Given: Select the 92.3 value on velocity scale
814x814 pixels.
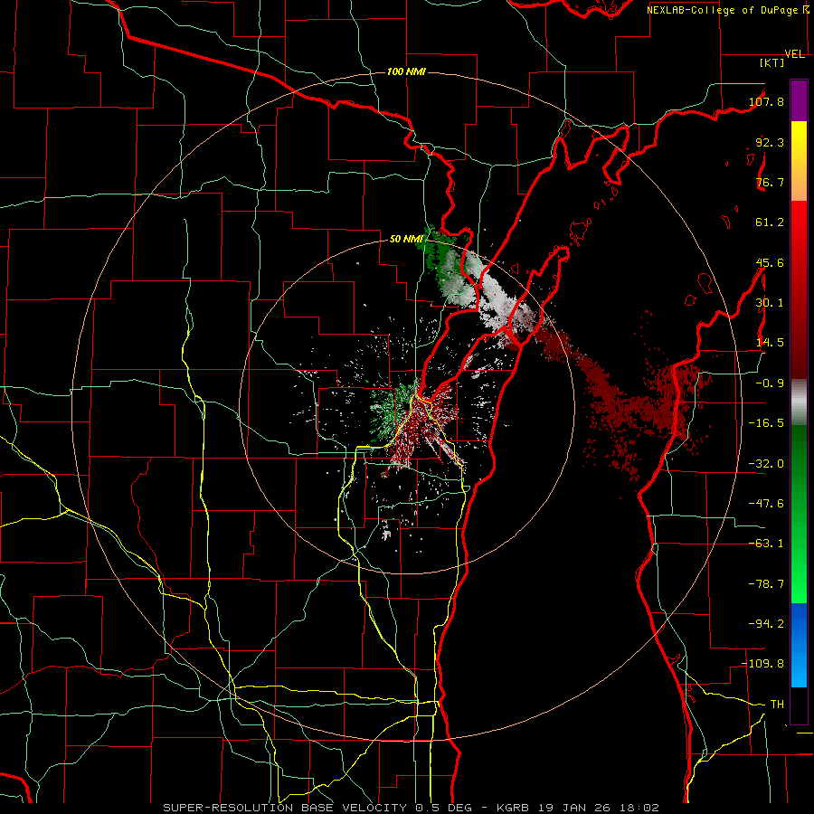Looking at the screenshot, I should (x=770, y=142).
